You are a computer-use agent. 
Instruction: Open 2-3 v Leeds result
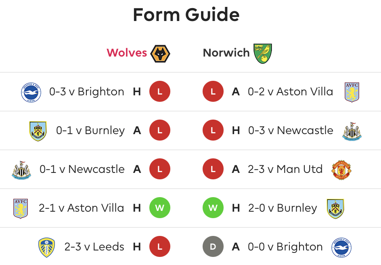(x=94, y=247)
